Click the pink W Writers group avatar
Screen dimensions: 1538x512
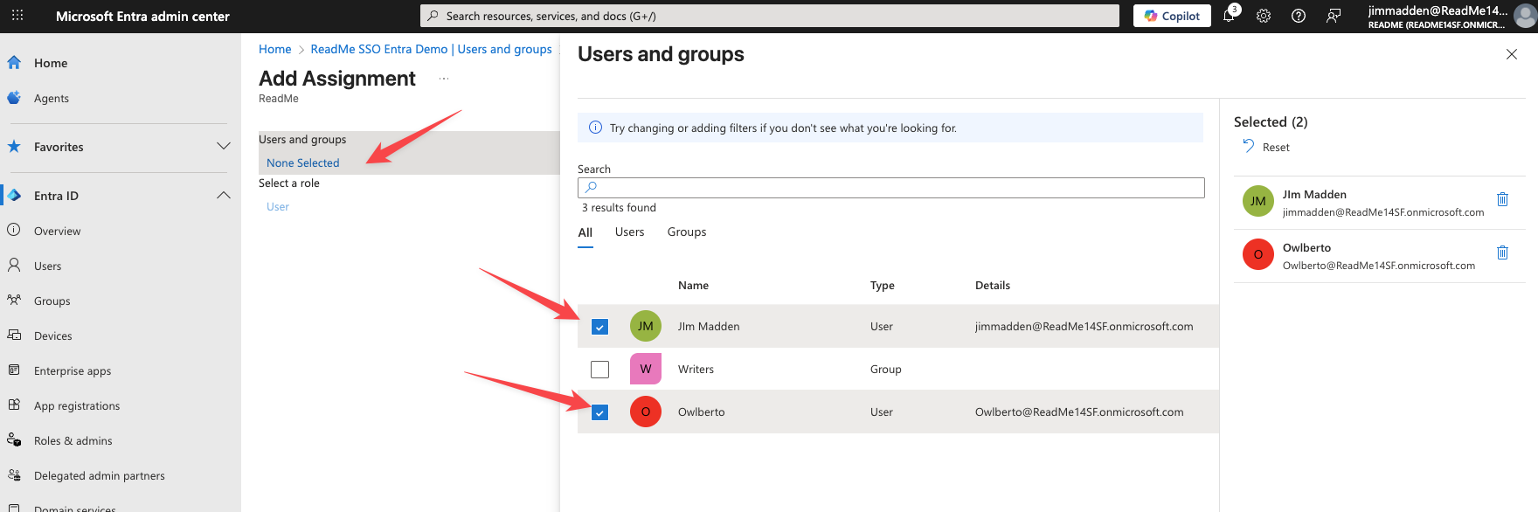[x=646, y=369]
